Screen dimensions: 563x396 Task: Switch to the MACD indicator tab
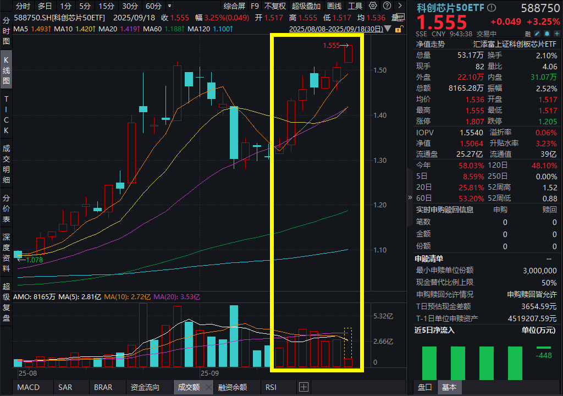coord(28,387)
